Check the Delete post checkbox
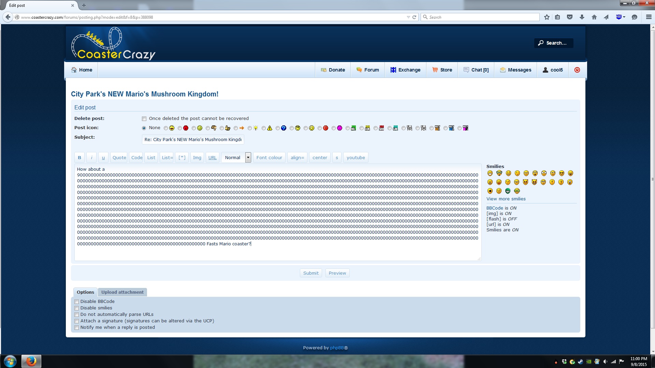Viewport: 655px width, 368px height. click(x=144, y=119)
